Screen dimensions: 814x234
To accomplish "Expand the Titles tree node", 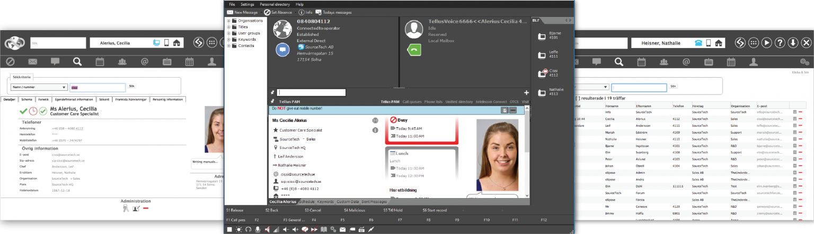I will [x=228, y=27].
